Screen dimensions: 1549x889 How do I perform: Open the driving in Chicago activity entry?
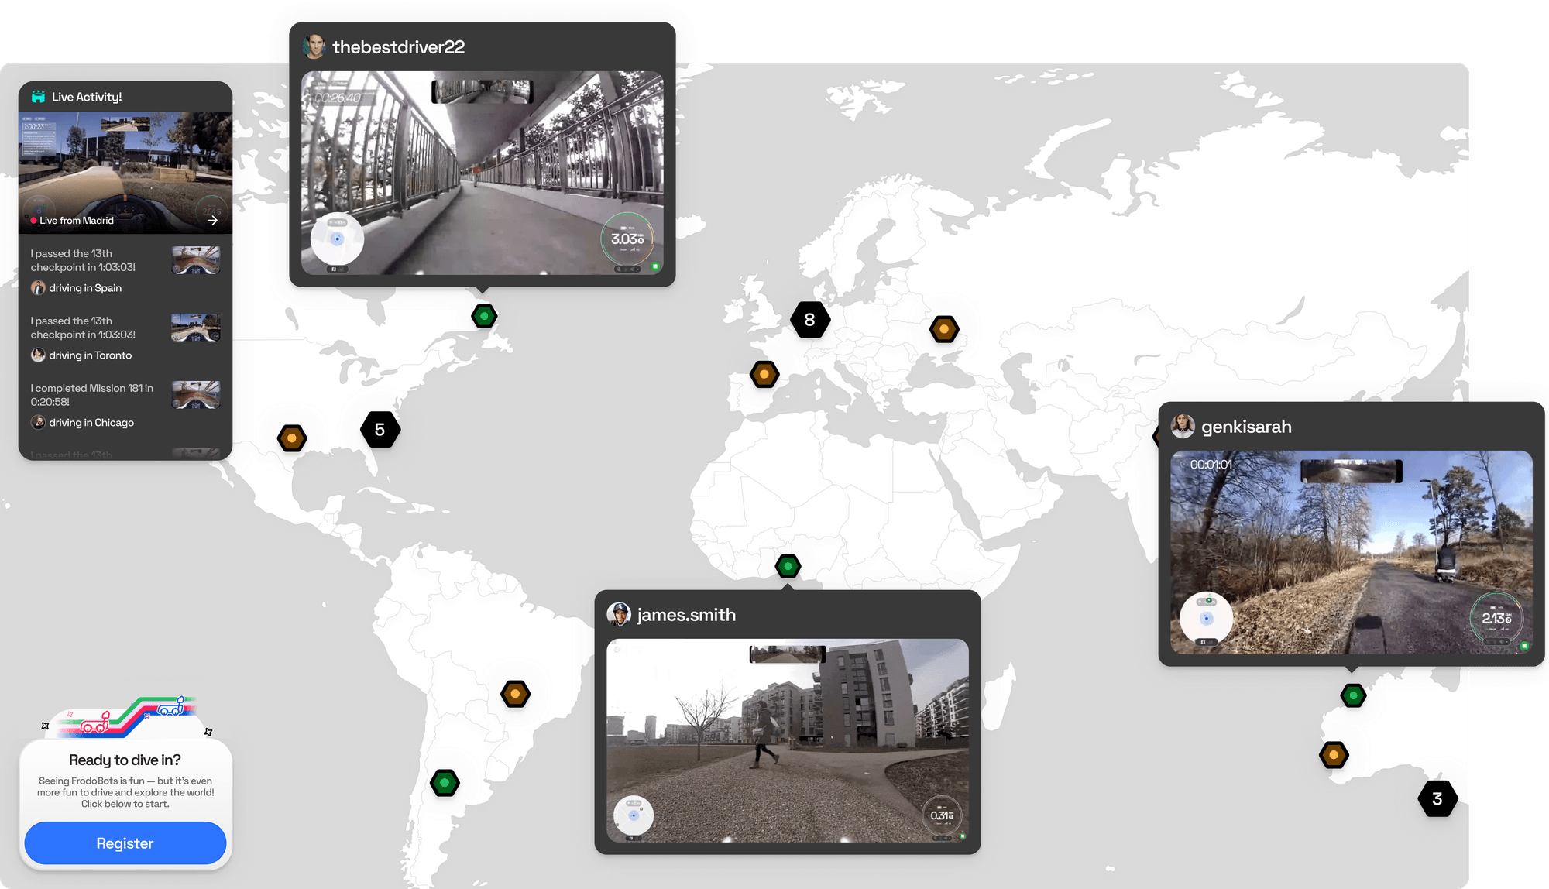pos(91,423)
